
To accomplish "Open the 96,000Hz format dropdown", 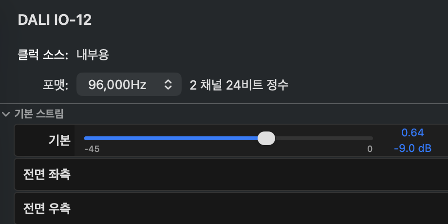I will coord(129,84).
